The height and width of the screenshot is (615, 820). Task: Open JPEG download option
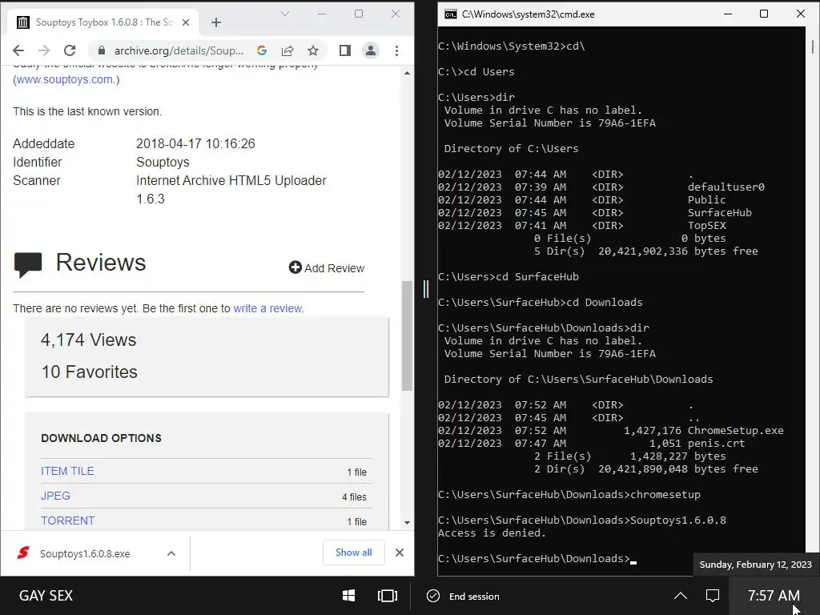55,496
